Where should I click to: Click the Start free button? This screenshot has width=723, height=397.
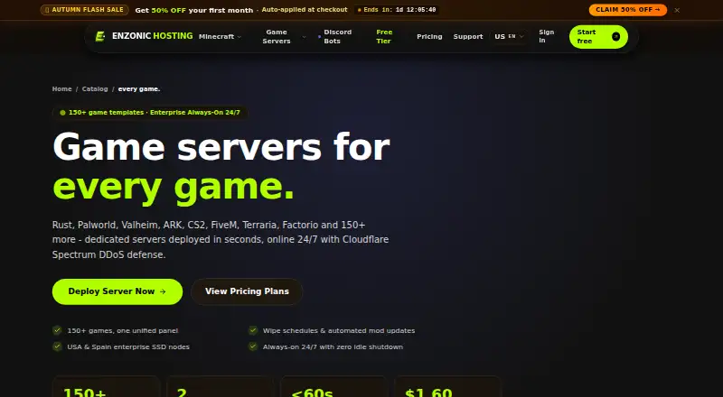tap(598, 37)
